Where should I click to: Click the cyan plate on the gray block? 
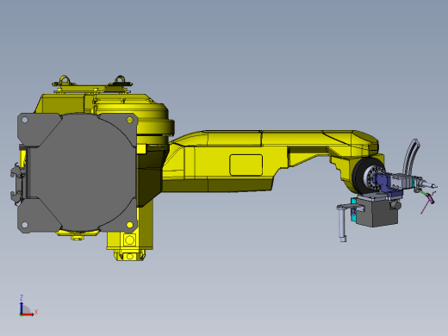[353, 209]
